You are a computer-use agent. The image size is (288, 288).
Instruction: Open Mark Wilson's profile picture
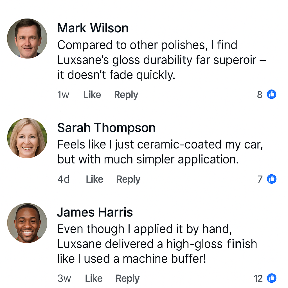pyautogui.click(x=27, y=39)
